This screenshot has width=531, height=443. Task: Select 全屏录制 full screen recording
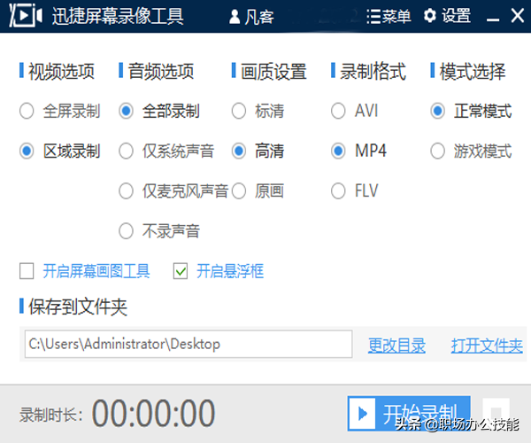[x=60, y=111]
